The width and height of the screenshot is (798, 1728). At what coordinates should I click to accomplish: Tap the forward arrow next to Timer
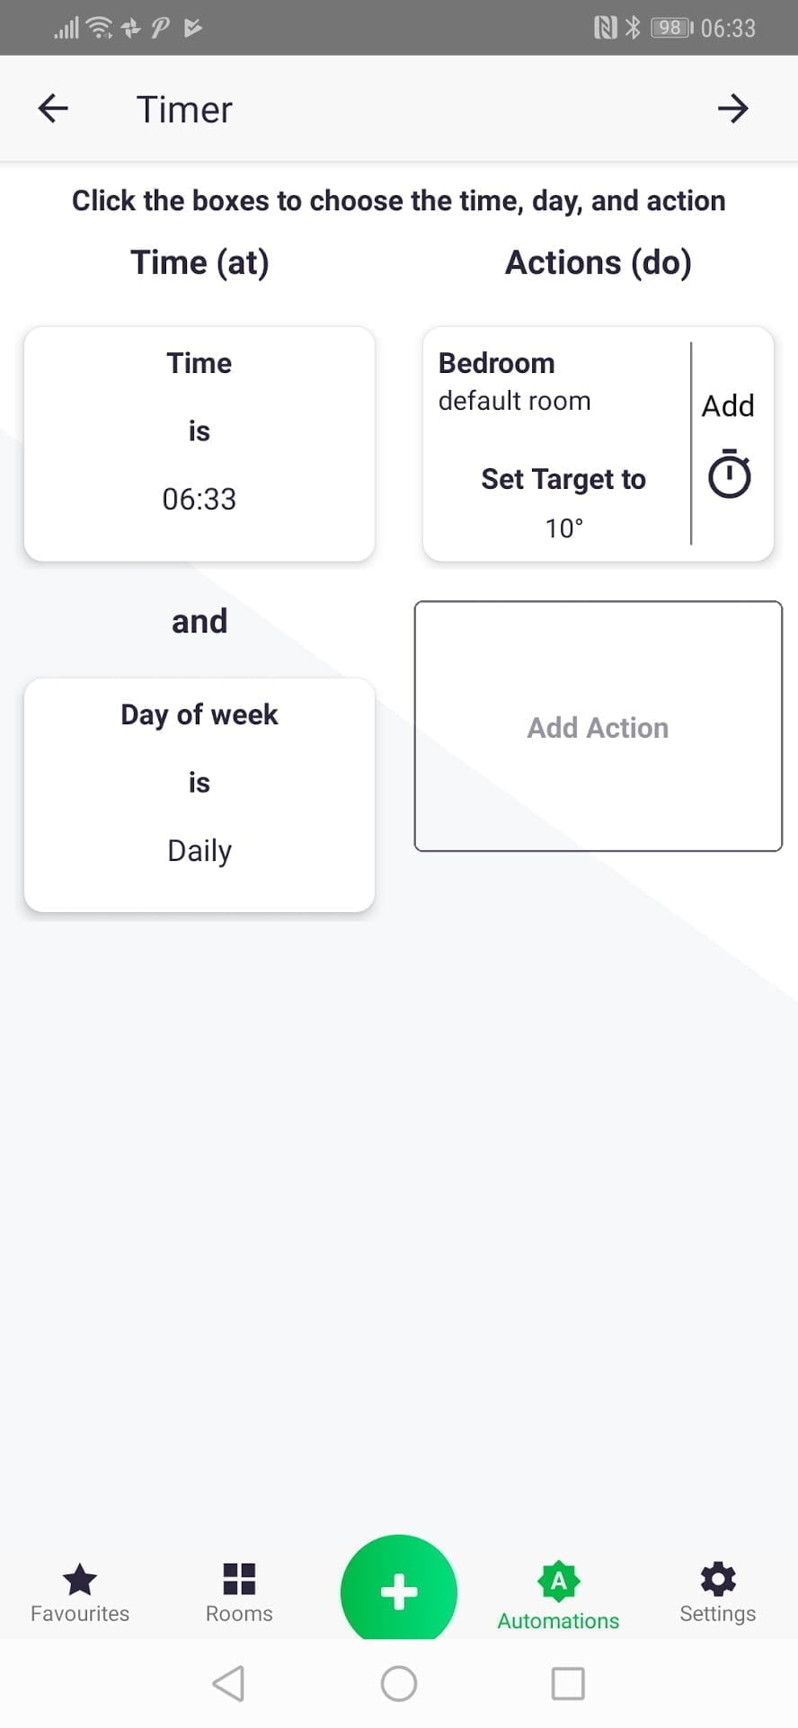pyautogui.click(x=732, y=109)
